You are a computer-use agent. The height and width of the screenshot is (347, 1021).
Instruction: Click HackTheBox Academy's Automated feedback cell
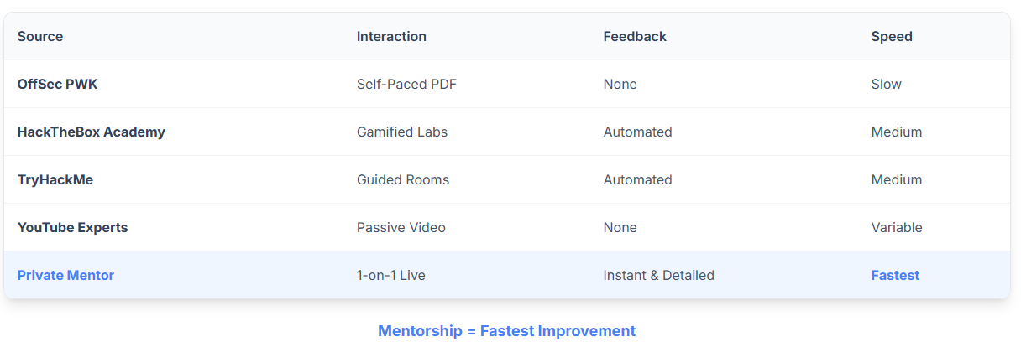click(637, 132)
